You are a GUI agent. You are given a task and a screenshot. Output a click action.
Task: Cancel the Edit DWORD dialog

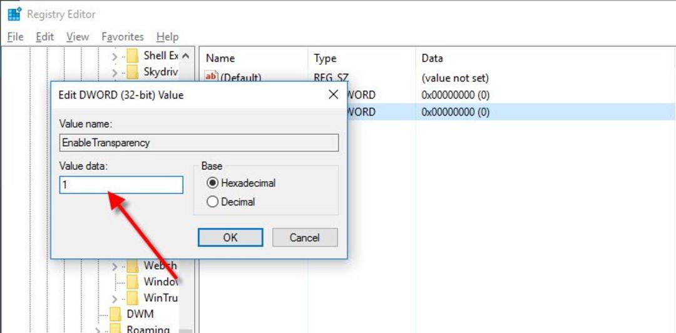(x=305, y=237)
